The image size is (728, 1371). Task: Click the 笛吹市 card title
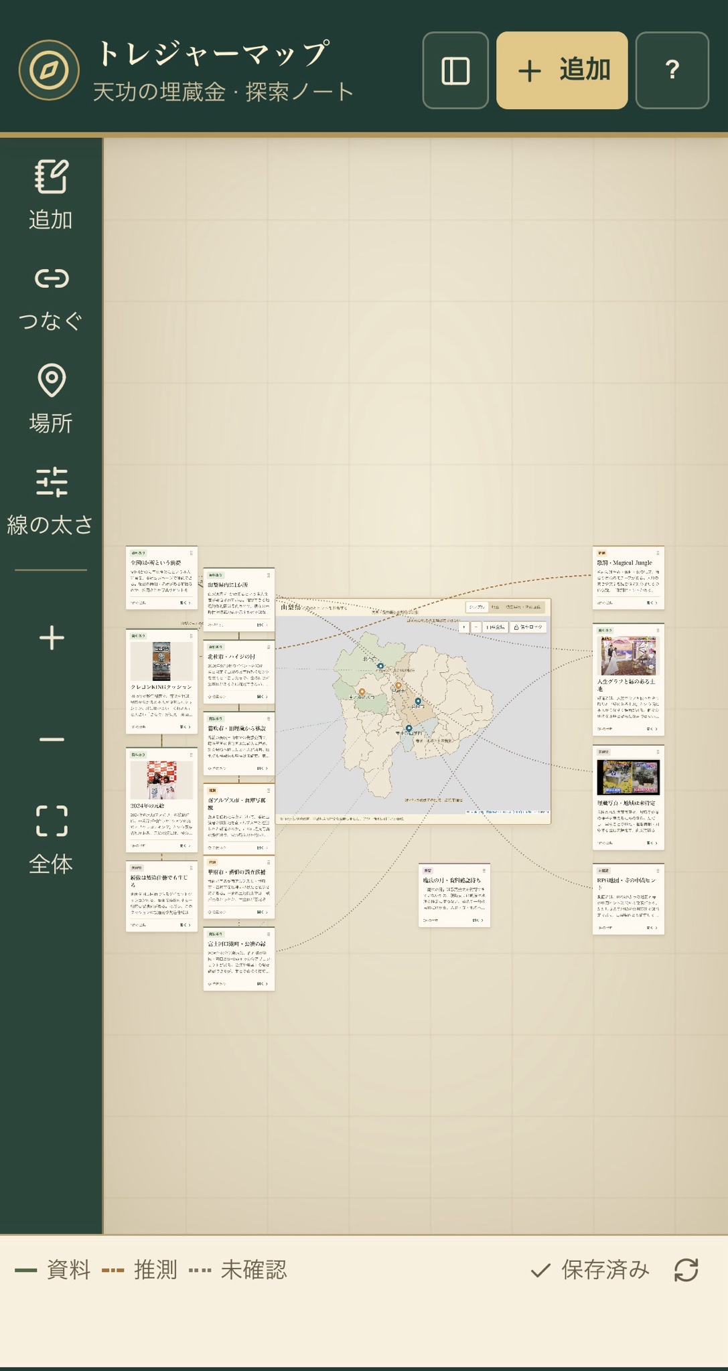236,728
